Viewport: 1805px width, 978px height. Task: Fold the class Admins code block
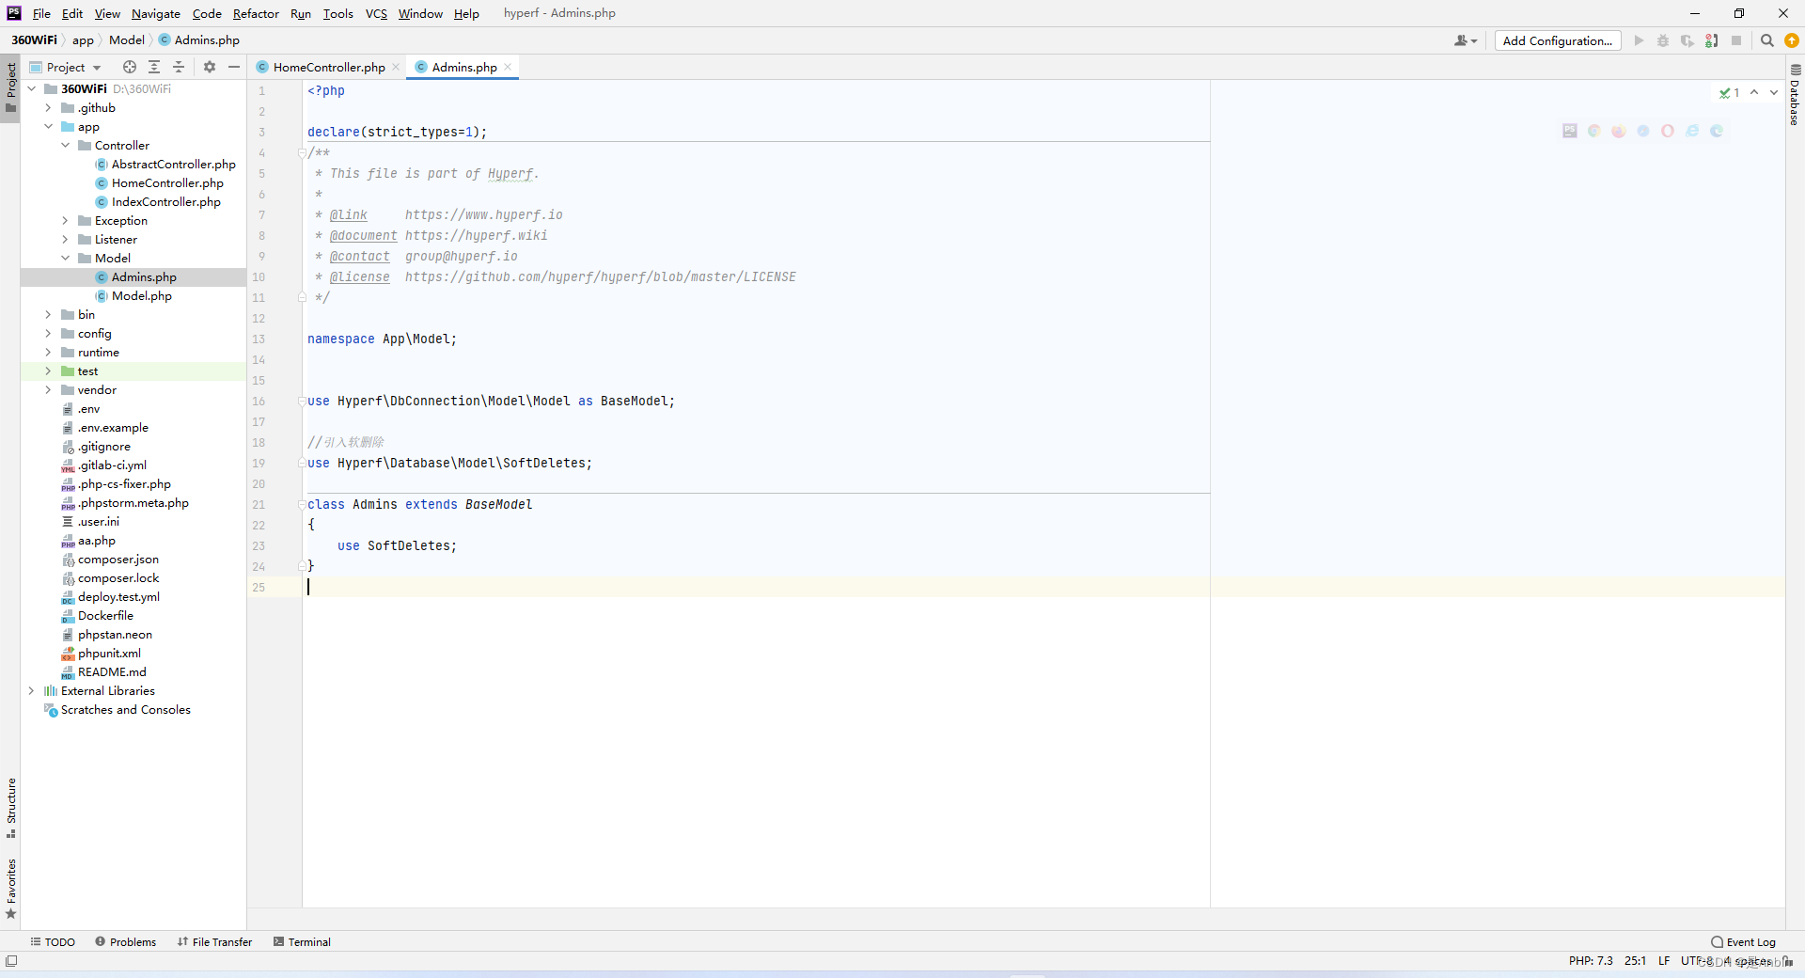pos(301,505)
